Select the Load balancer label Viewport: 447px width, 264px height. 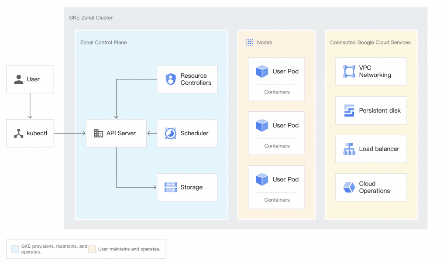[x=379, y=149]
